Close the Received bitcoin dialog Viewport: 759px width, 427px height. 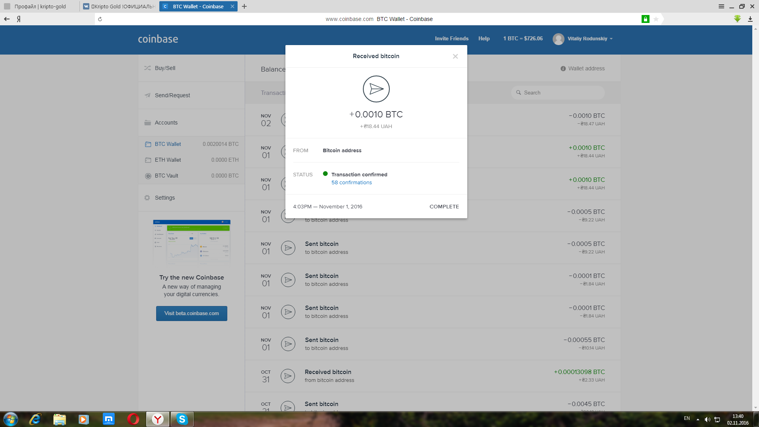[x=455, y=57]
